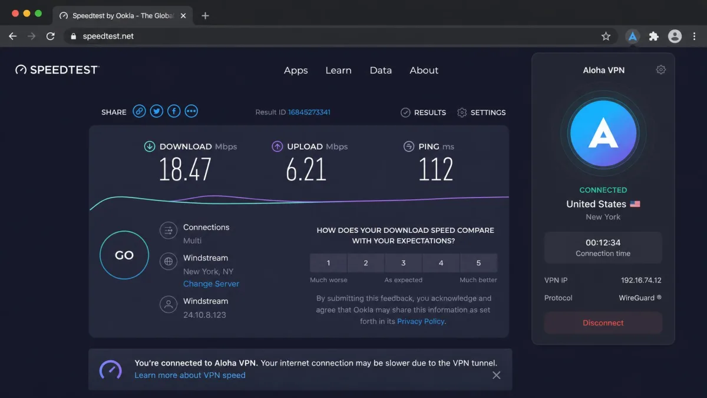
Task: Open the browser Extensions puzzle icon
Action: (x=653, y=36)
